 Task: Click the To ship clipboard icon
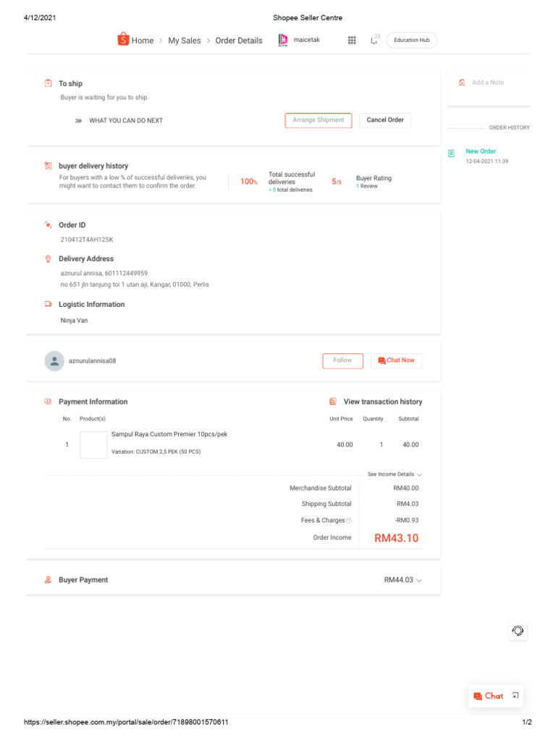[49, 84]
